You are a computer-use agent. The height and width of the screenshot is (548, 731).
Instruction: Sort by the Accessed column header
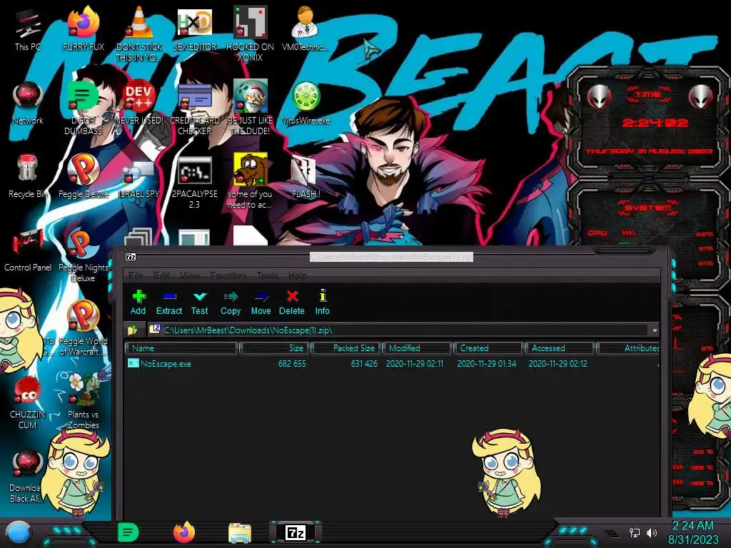click(x=560, y=348)
